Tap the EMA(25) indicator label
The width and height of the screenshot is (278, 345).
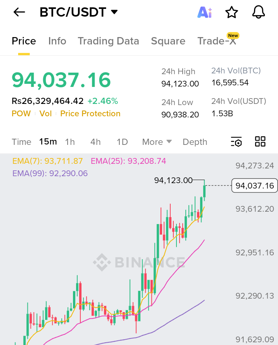click(x=128, y=161)
